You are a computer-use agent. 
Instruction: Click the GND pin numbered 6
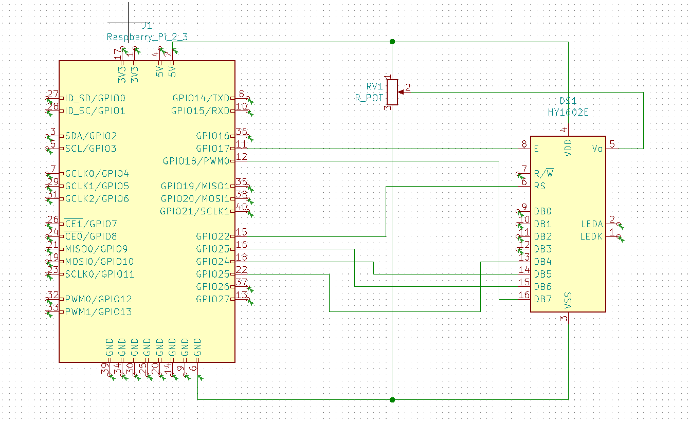click(197, 348)
